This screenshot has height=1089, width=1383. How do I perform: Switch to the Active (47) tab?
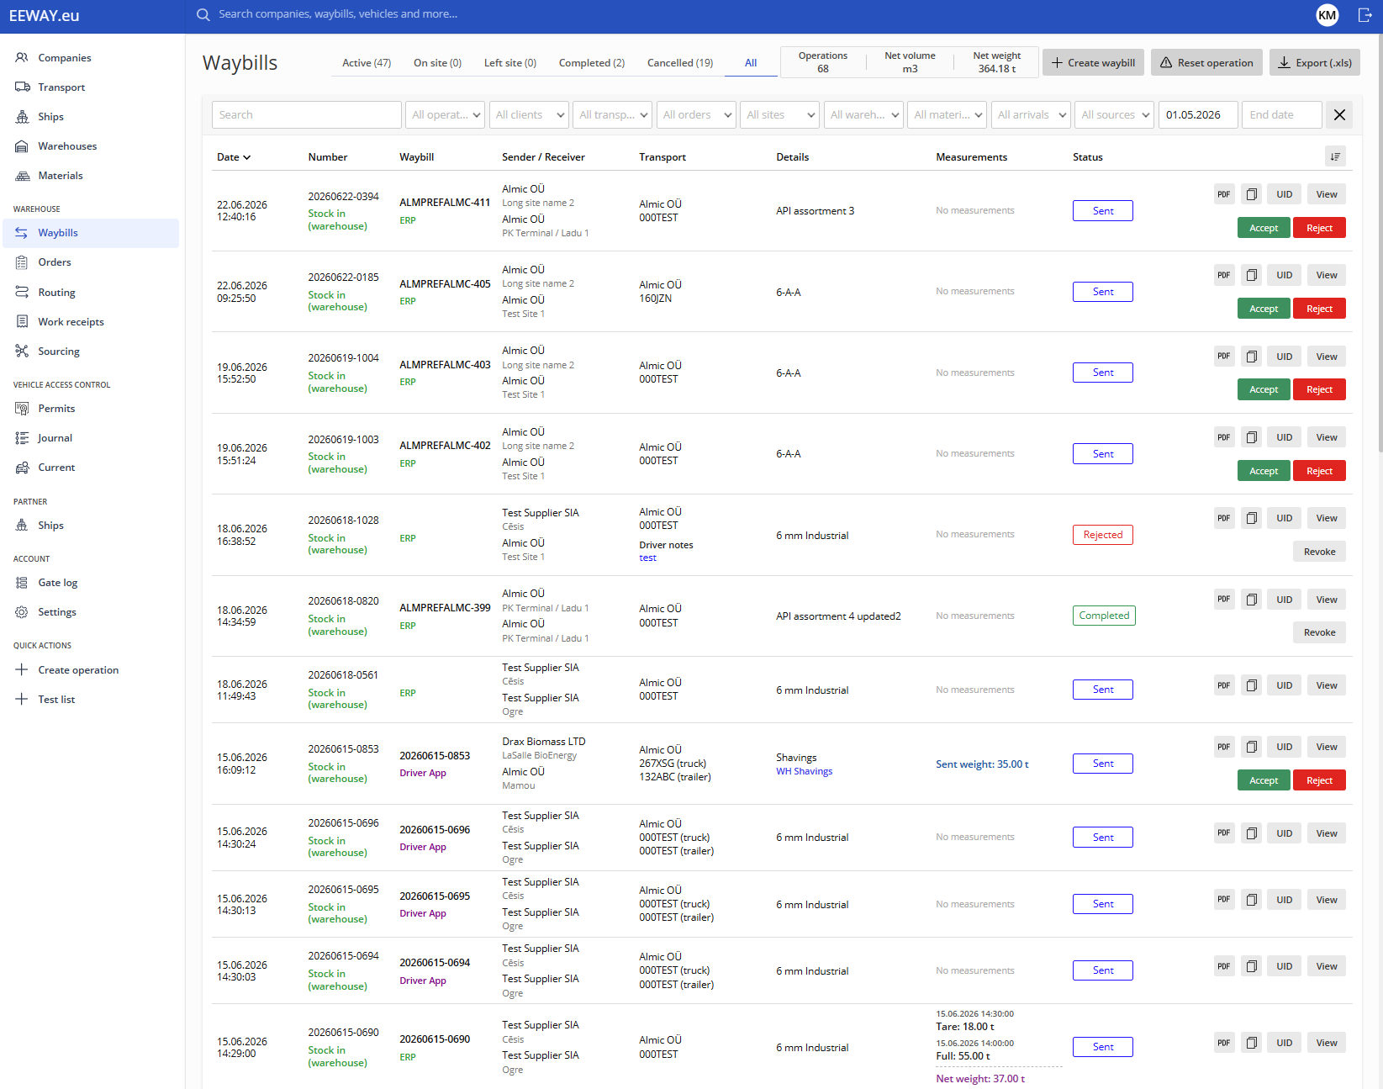point(367,63)
